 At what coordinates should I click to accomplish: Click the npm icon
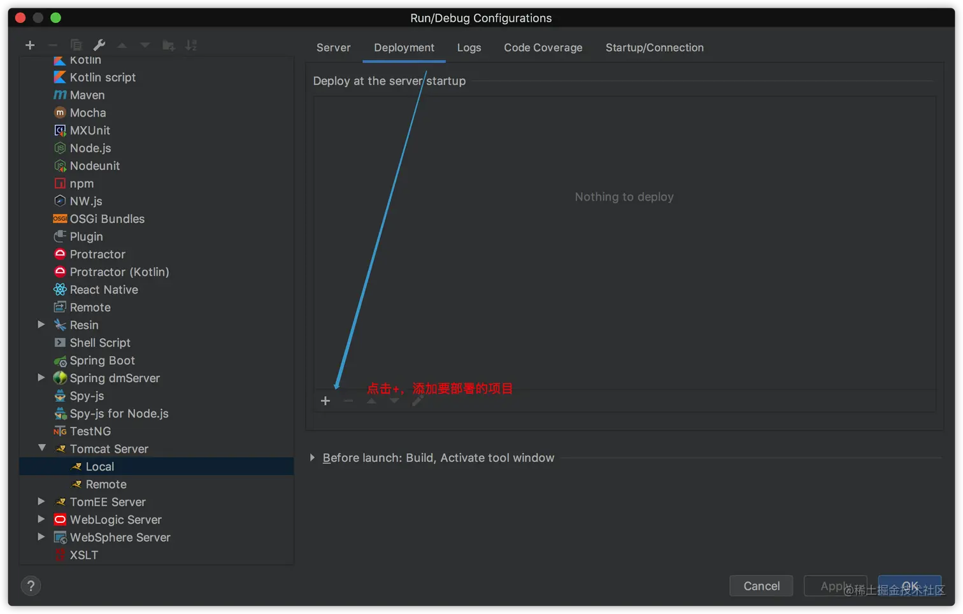coord(60,183)
